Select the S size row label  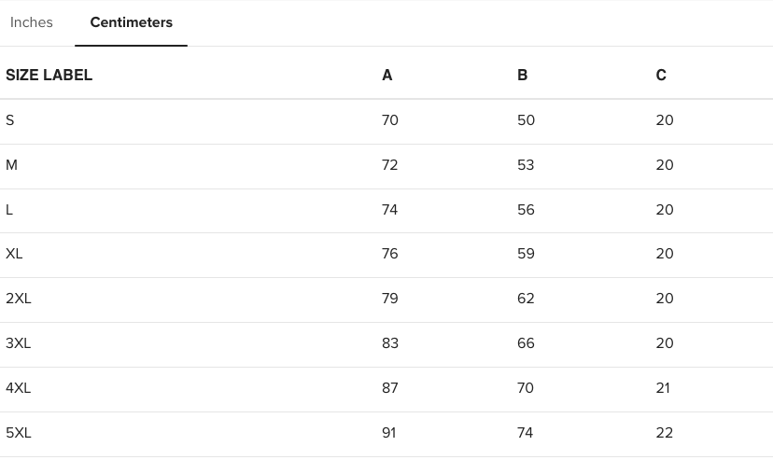click(10, 120)
